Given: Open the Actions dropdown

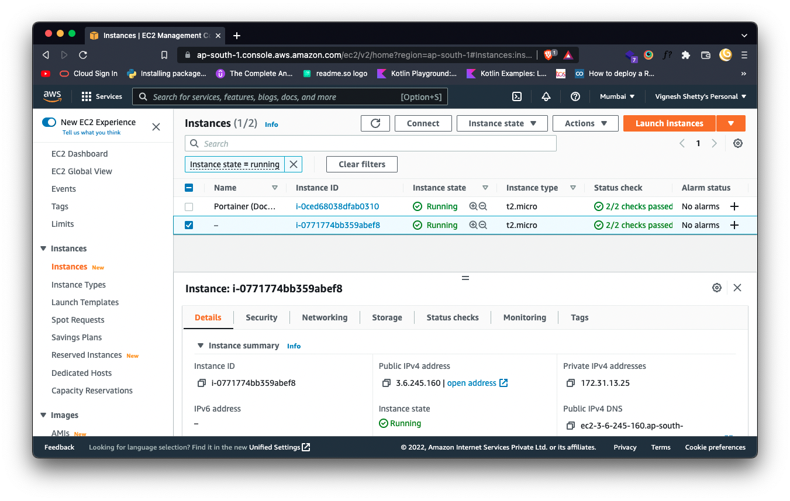Looking at the screenshot, I should 586,123.
